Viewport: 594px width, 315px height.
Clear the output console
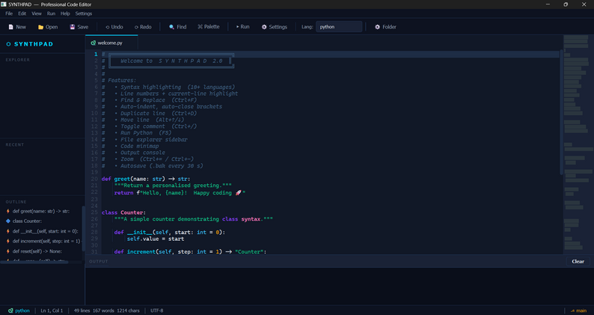[x=578, y=262]
